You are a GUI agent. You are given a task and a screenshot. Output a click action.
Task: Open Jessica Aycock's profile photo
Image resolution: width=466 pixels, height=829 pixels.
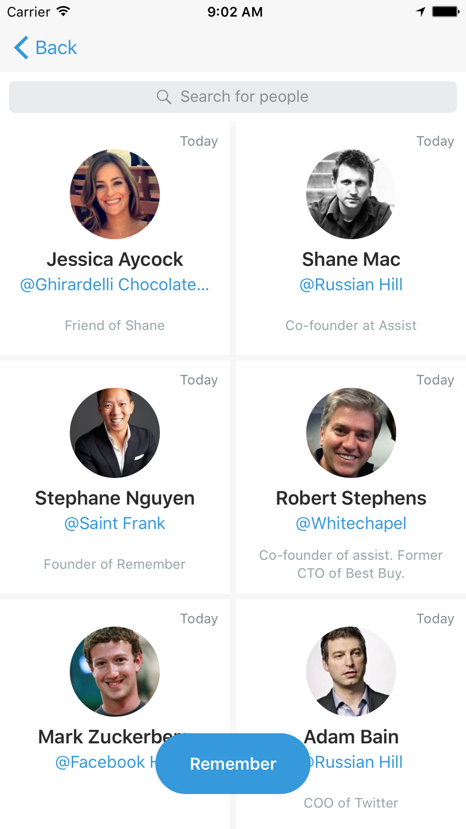pos(115,194)
